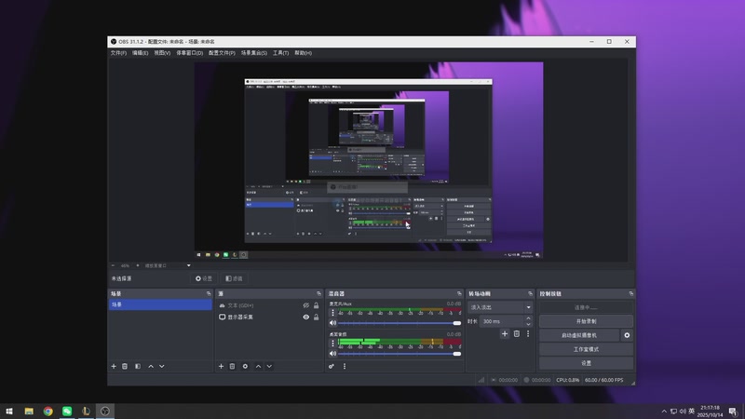Open virtual camera settings gear beside 启动虚拟摄像机
Screen dimensions: 745x419
(x=627, y=335)
